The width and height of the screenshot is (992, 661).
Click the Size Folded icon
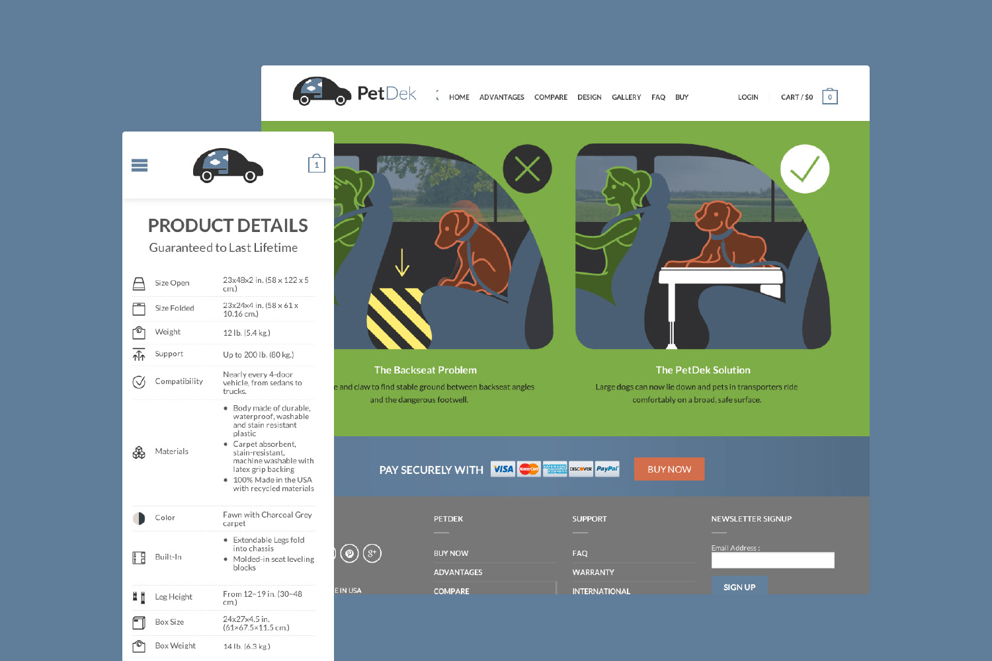139,309
